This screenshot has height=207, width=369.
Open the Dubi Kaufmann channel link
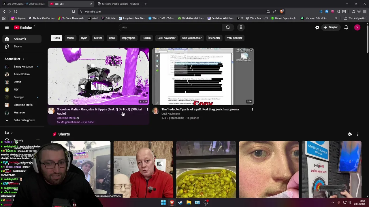click(x=171, y=114)
